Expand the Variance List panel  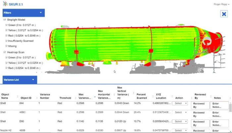33,80
